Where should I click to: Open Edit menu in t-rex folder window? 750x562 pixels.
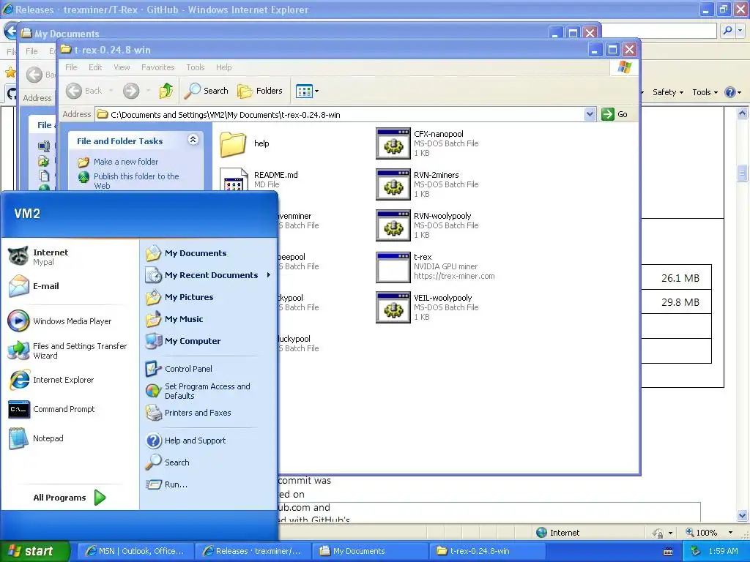pyautogui.click(x=95, y=67)
